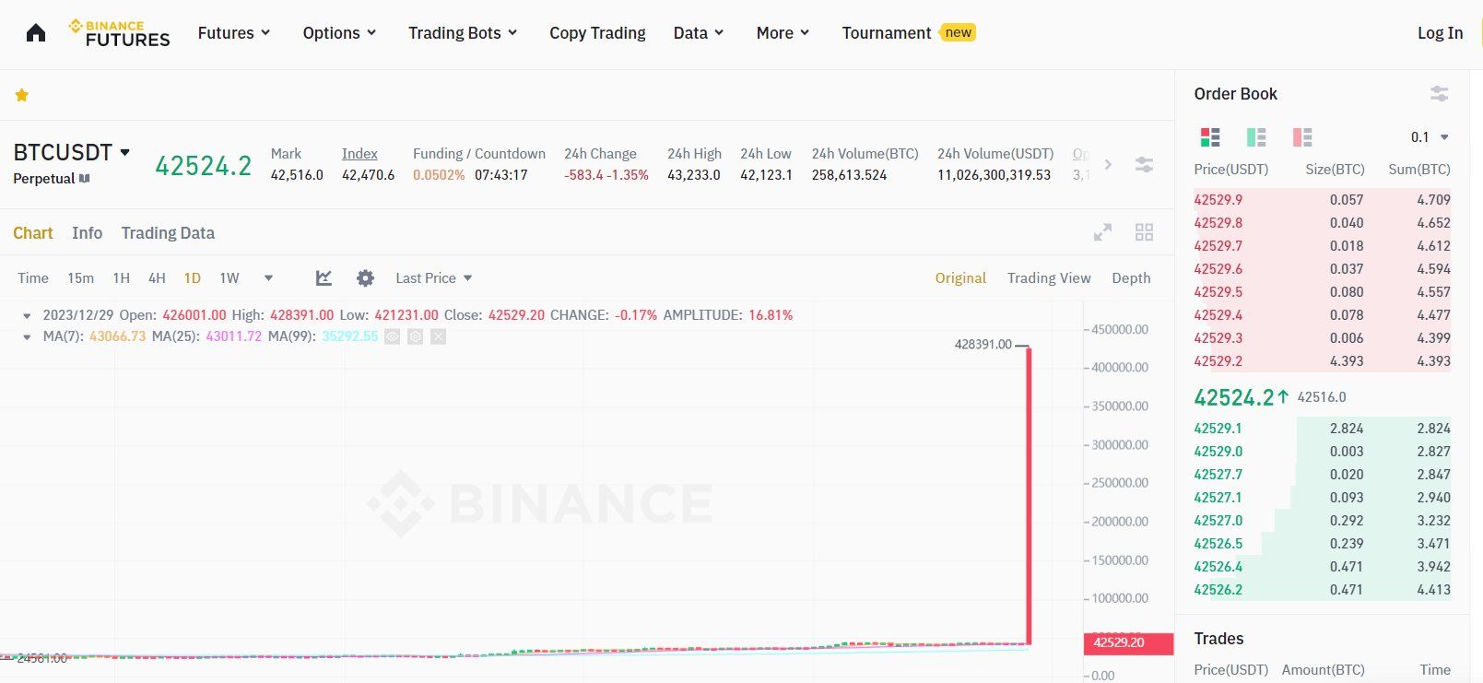This screenshot has width=1483, height=683.
Task: Expand the More menu
Action: (783, 33)
